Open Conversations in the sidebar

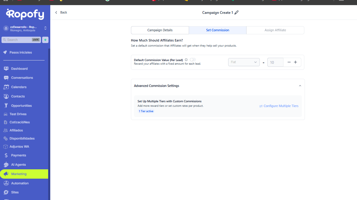pos(22,78)
